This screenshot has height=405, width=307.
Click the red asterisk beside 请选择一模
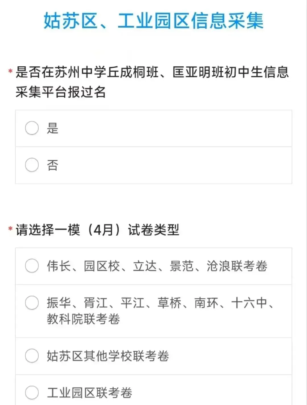tap(11, 229)
